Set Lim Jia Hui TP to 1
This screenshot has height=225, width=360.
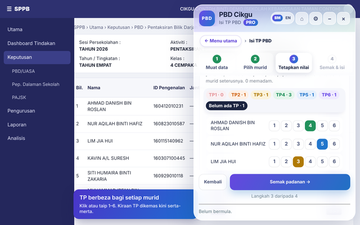click(274, 161)
